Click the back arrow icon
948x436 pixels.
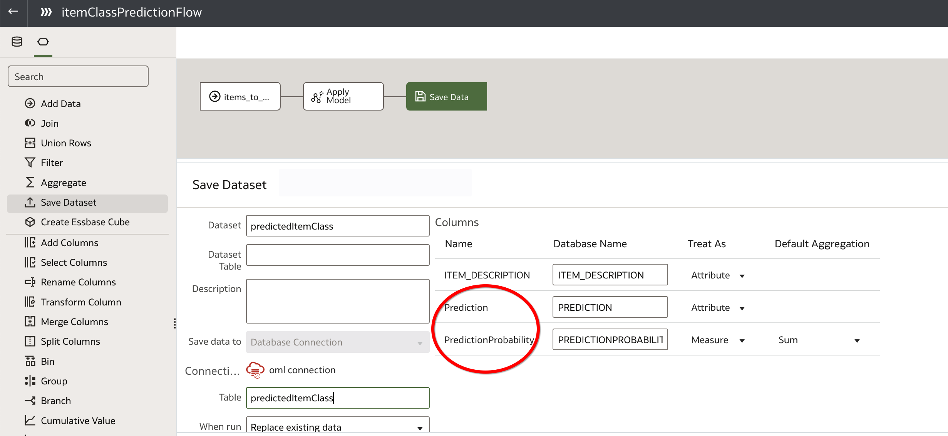click(x=13, y=12)
